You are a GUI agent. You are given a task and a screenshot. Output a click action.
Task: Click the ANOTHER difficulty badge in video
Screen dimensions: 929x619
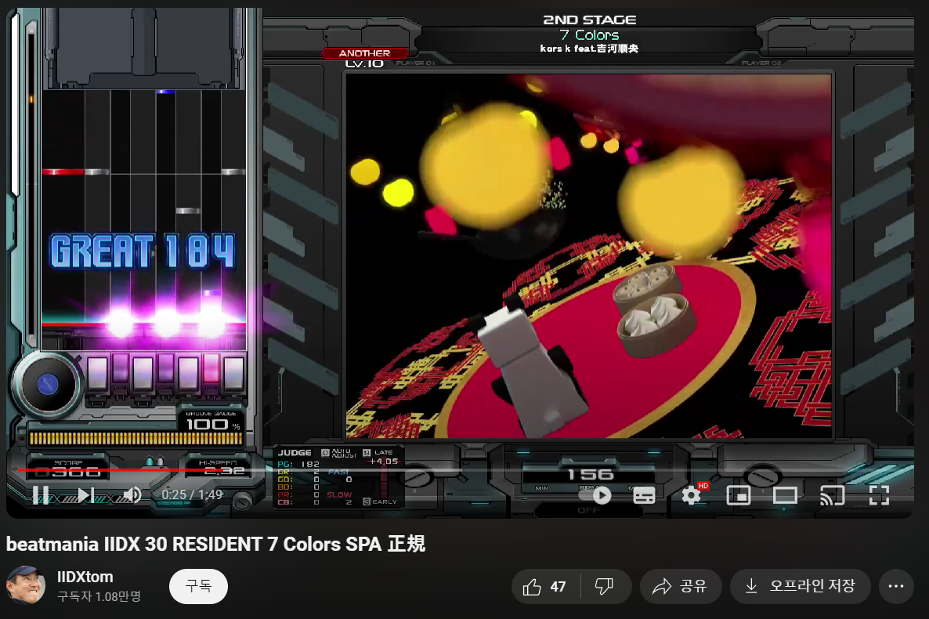tap(364, 53)
